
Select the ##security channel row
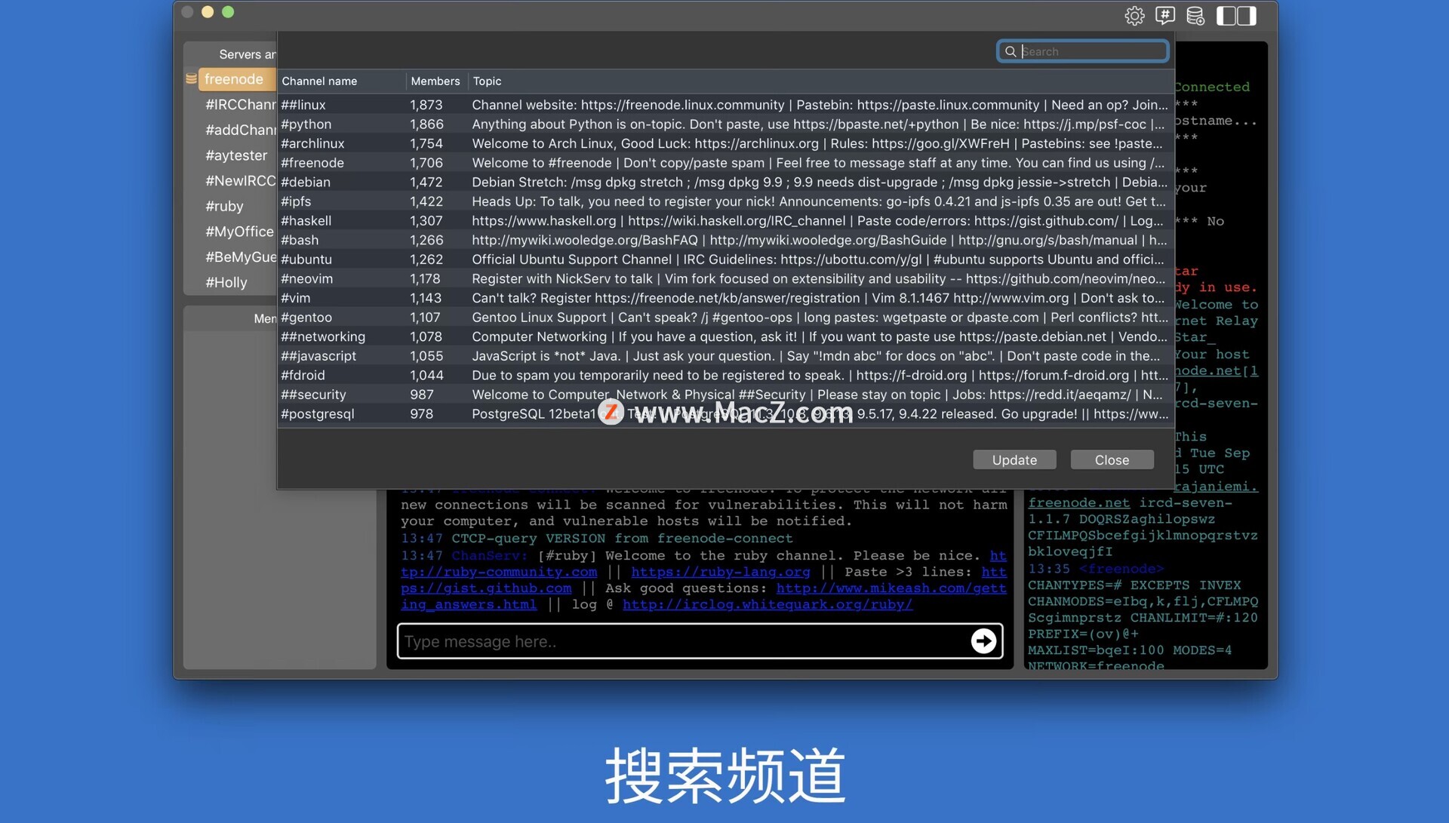pyautogui.click(x=725, y=395)
